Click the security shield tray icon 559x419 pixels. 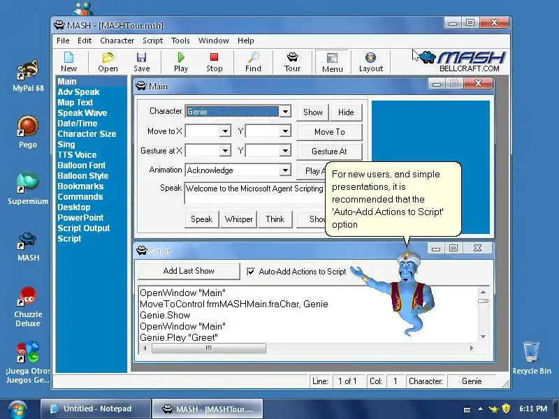click(x=506, y=409)
